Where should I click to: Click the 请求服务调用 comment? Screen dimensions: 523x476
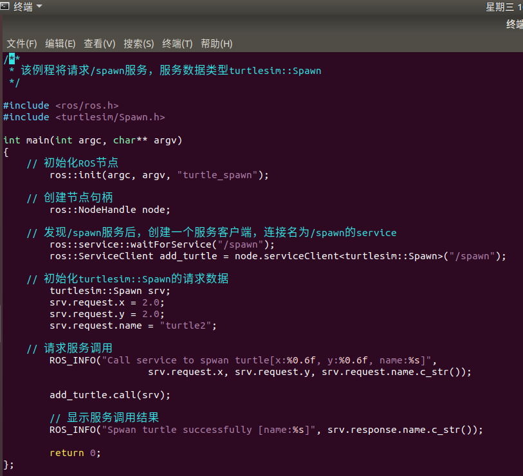point(69,348)
